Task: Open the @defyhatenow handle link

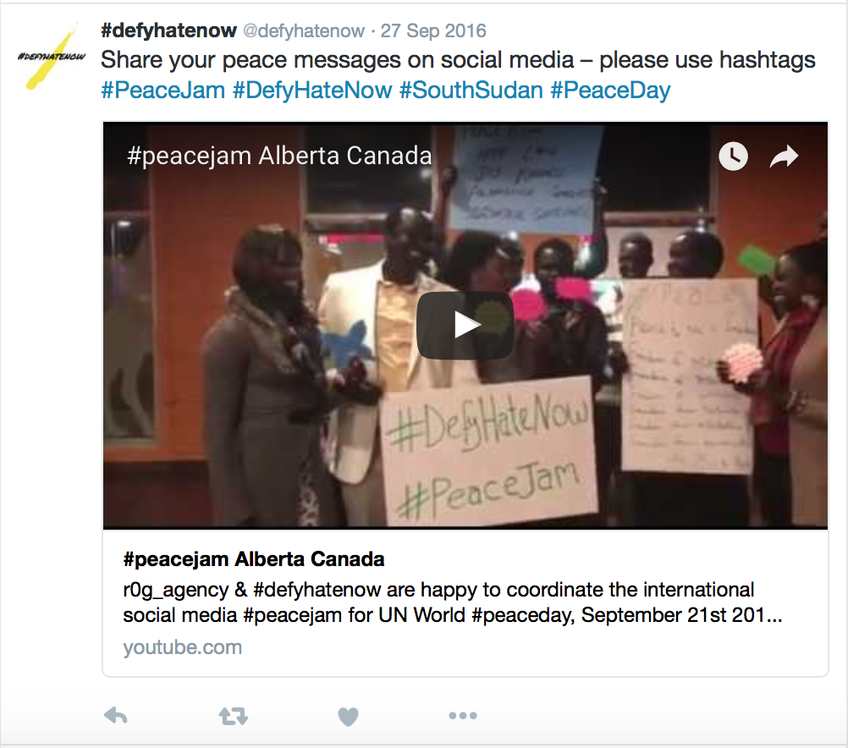Action: [303, 30]
